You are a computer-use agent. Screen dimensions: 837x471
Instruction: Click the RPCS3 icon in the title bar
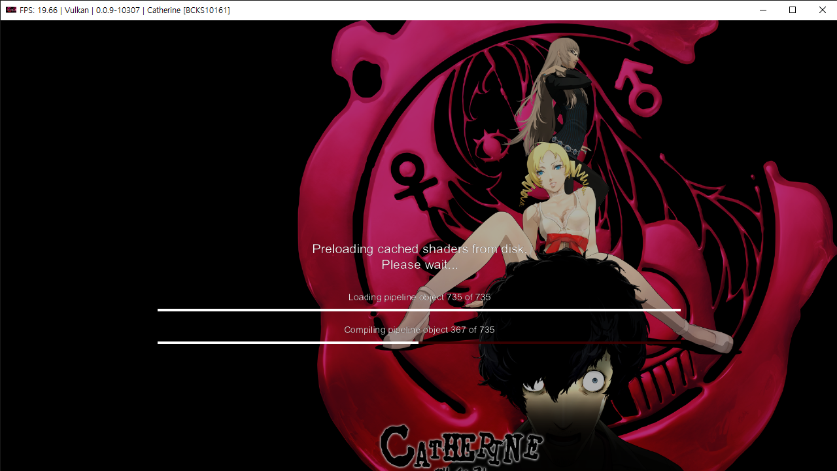click(x=11, y=10)
